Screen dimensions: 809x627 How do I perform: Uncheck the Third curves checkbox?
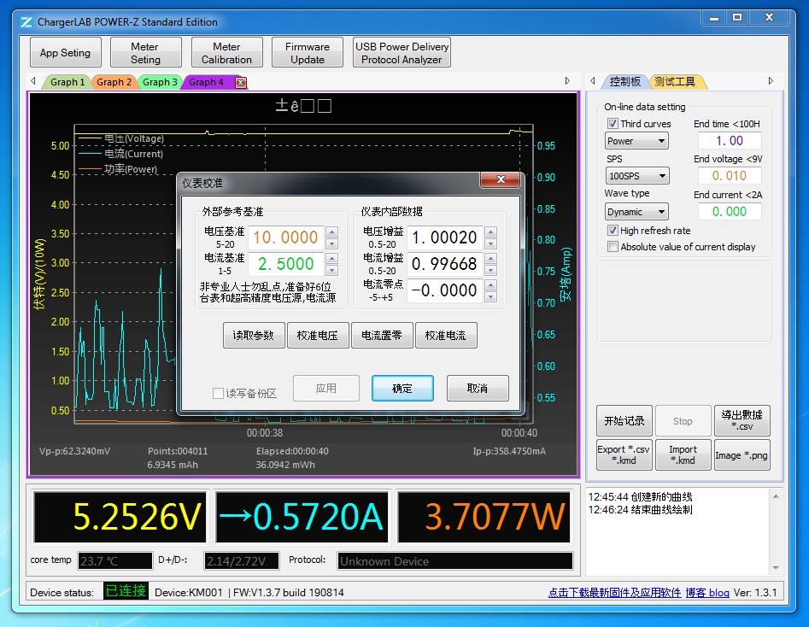[x=613, y=124]
